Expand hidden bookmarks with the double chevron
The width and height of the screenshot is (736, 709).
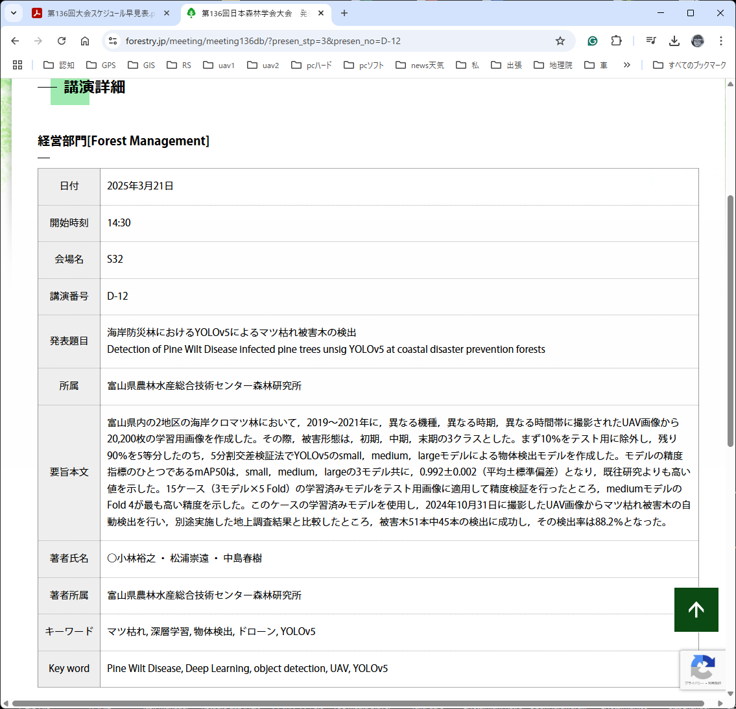click(x=626, y=66)
